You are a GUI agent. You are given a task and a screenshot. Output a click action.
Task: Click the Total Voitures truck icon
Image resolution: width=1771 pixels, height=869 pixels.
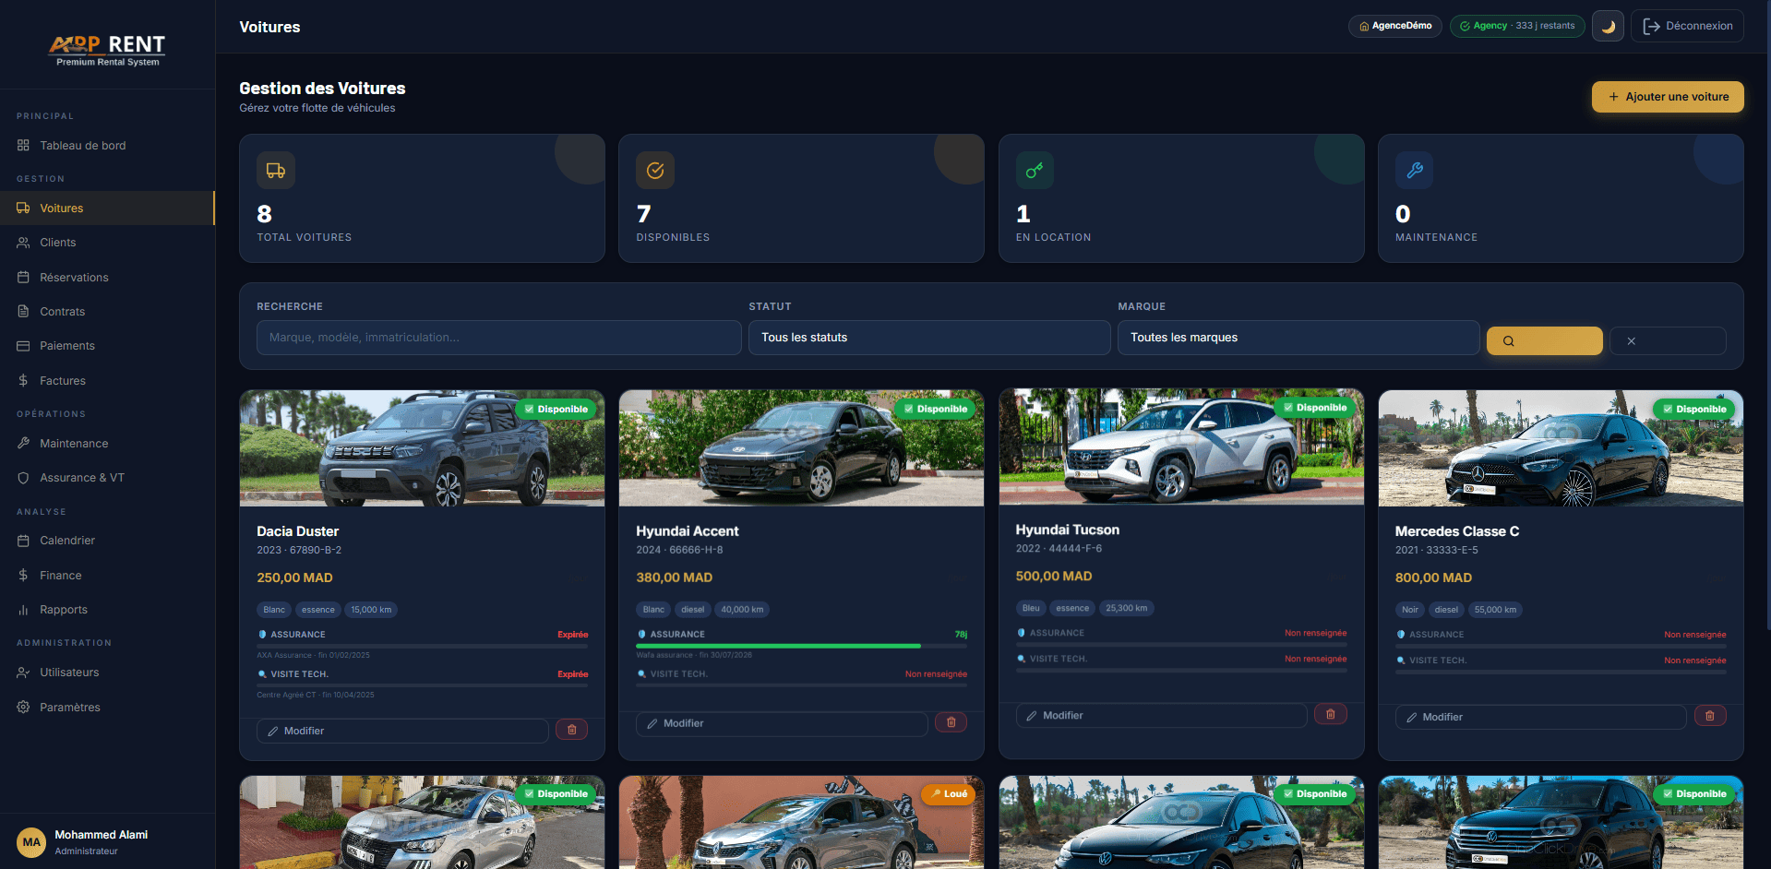click(276, 171)
